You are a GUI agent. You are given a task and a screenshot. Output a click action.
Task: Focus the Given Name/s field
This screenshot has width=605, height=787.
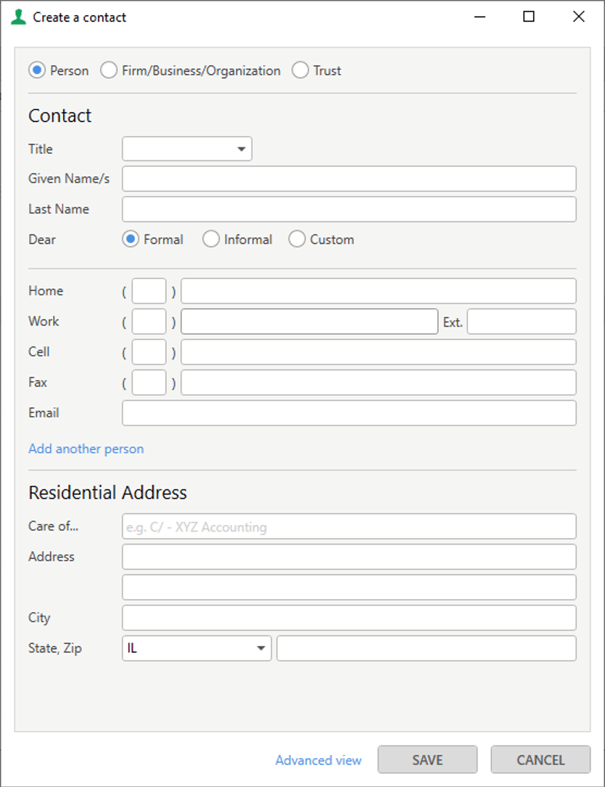pos(349,179)
